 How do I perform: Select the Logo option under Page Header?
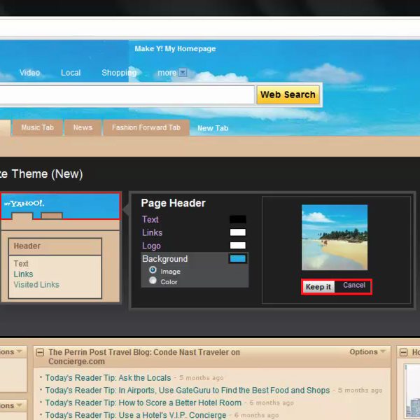151,246
